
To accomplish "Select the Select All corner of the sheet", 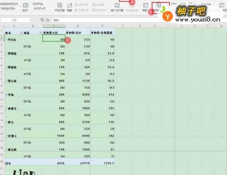I will (x=2, y=26).
